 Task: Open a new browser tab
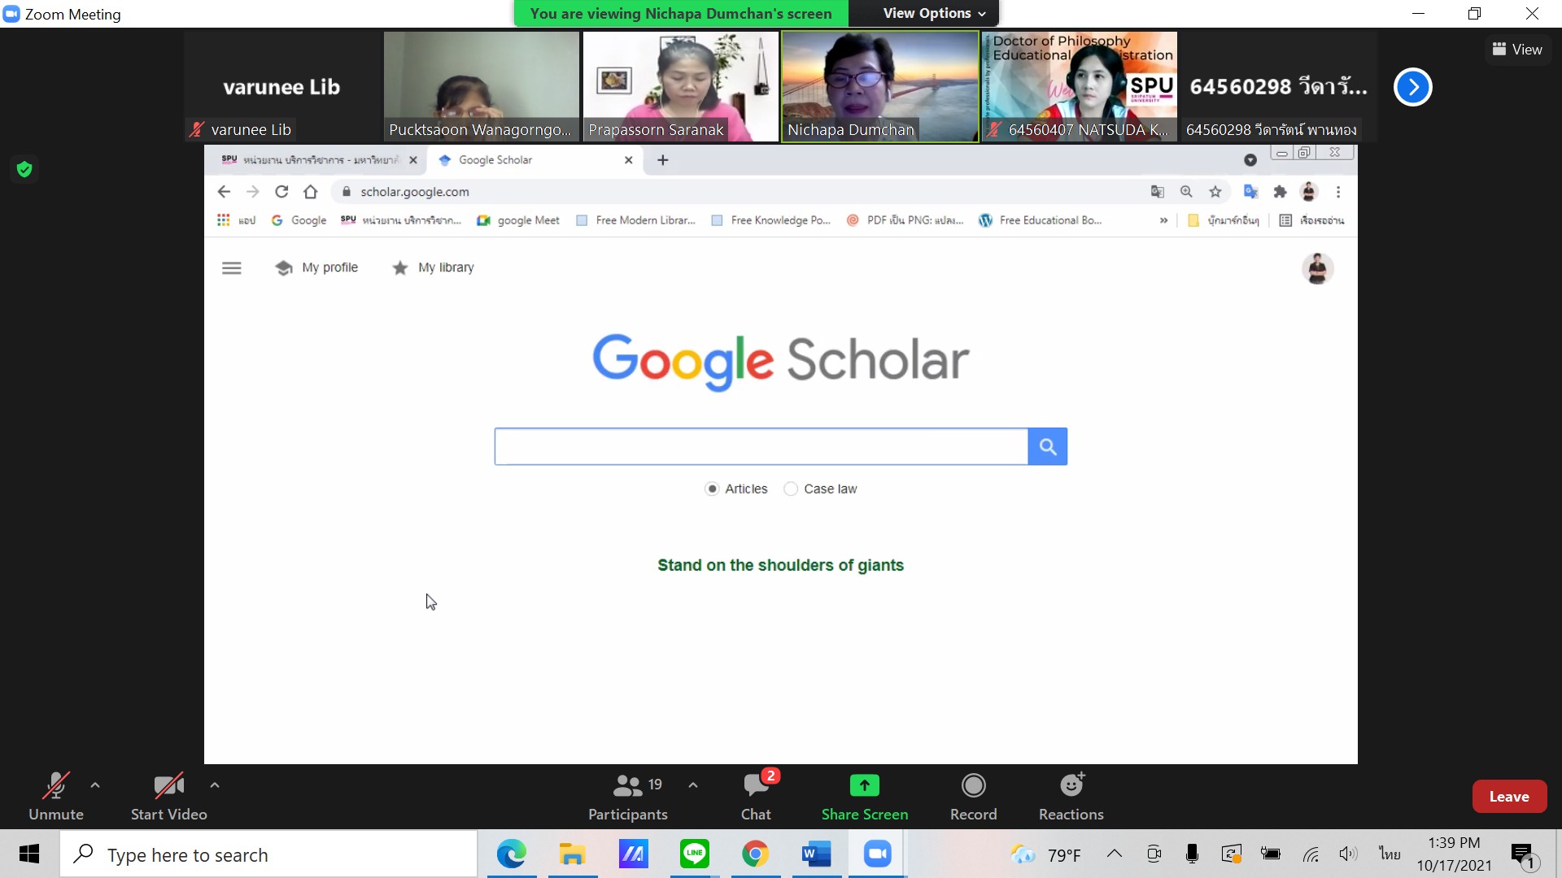click(663, 160)
